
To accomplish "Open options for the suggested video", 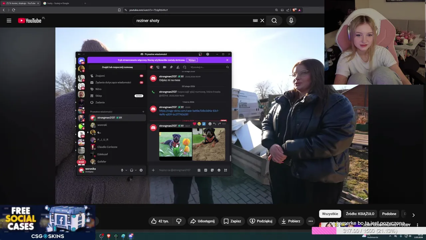I will point(417,225).
